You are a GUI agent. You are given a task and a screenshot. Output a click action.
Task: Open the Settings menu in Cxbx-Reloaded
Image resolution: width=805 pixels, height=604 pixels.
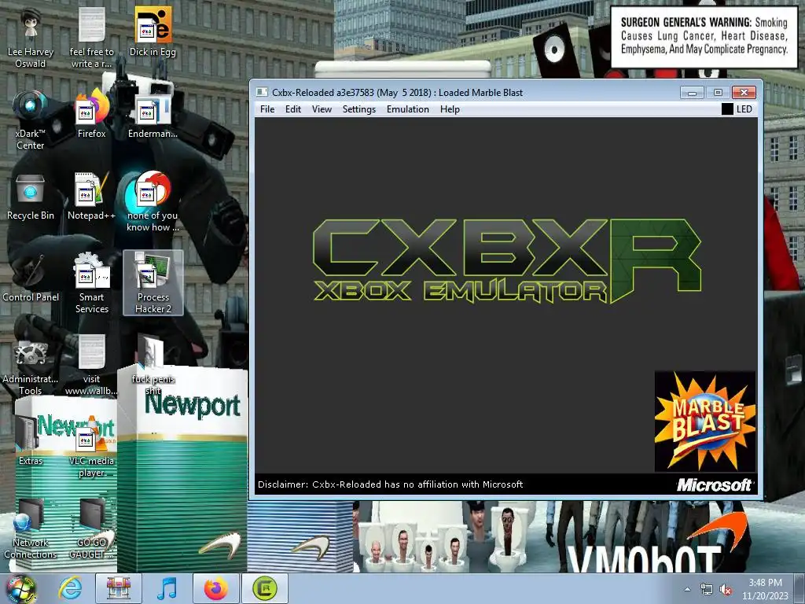(x=358, y=109)
